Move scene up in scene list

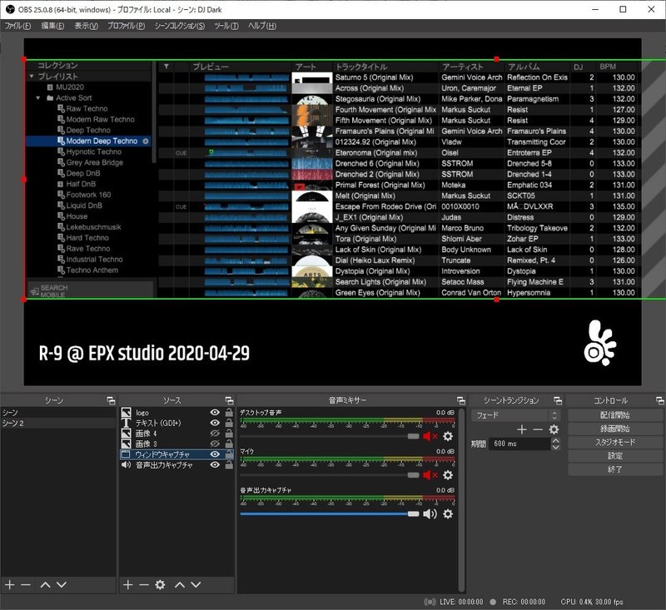click(46, 585)
